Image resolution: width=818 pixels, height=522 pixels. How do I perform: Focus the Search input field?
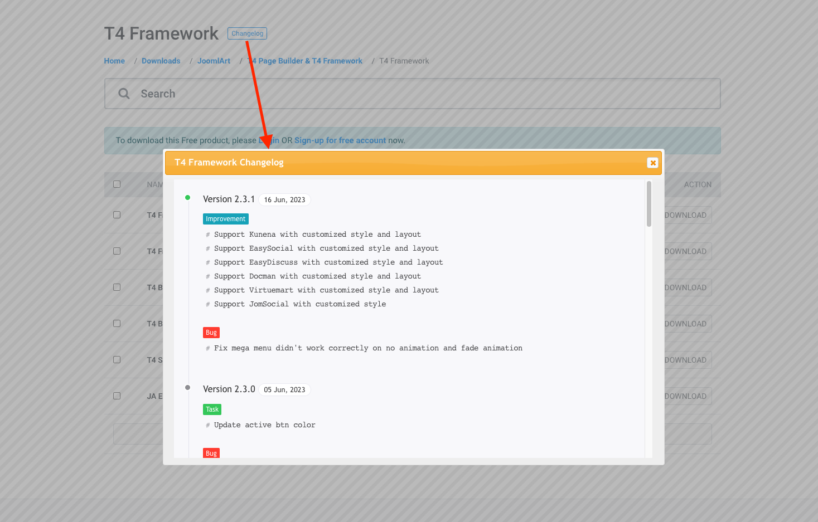point(413,94)
